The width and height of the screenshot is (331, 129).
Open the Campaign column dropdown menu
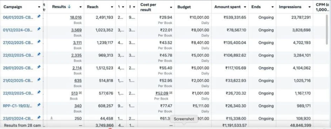39,7
